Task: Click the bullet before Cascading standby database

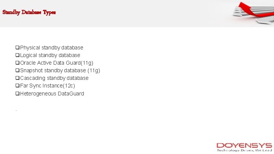Action: (18, 78)
